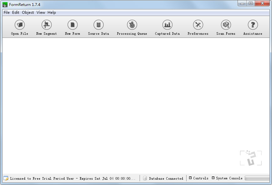Click the status bar progress bar
This screenshot has height=185, width=272.
pos(257,178)
